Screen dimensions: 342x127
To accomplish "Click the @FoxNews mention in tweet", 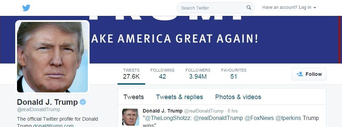I will pos(259,118).
